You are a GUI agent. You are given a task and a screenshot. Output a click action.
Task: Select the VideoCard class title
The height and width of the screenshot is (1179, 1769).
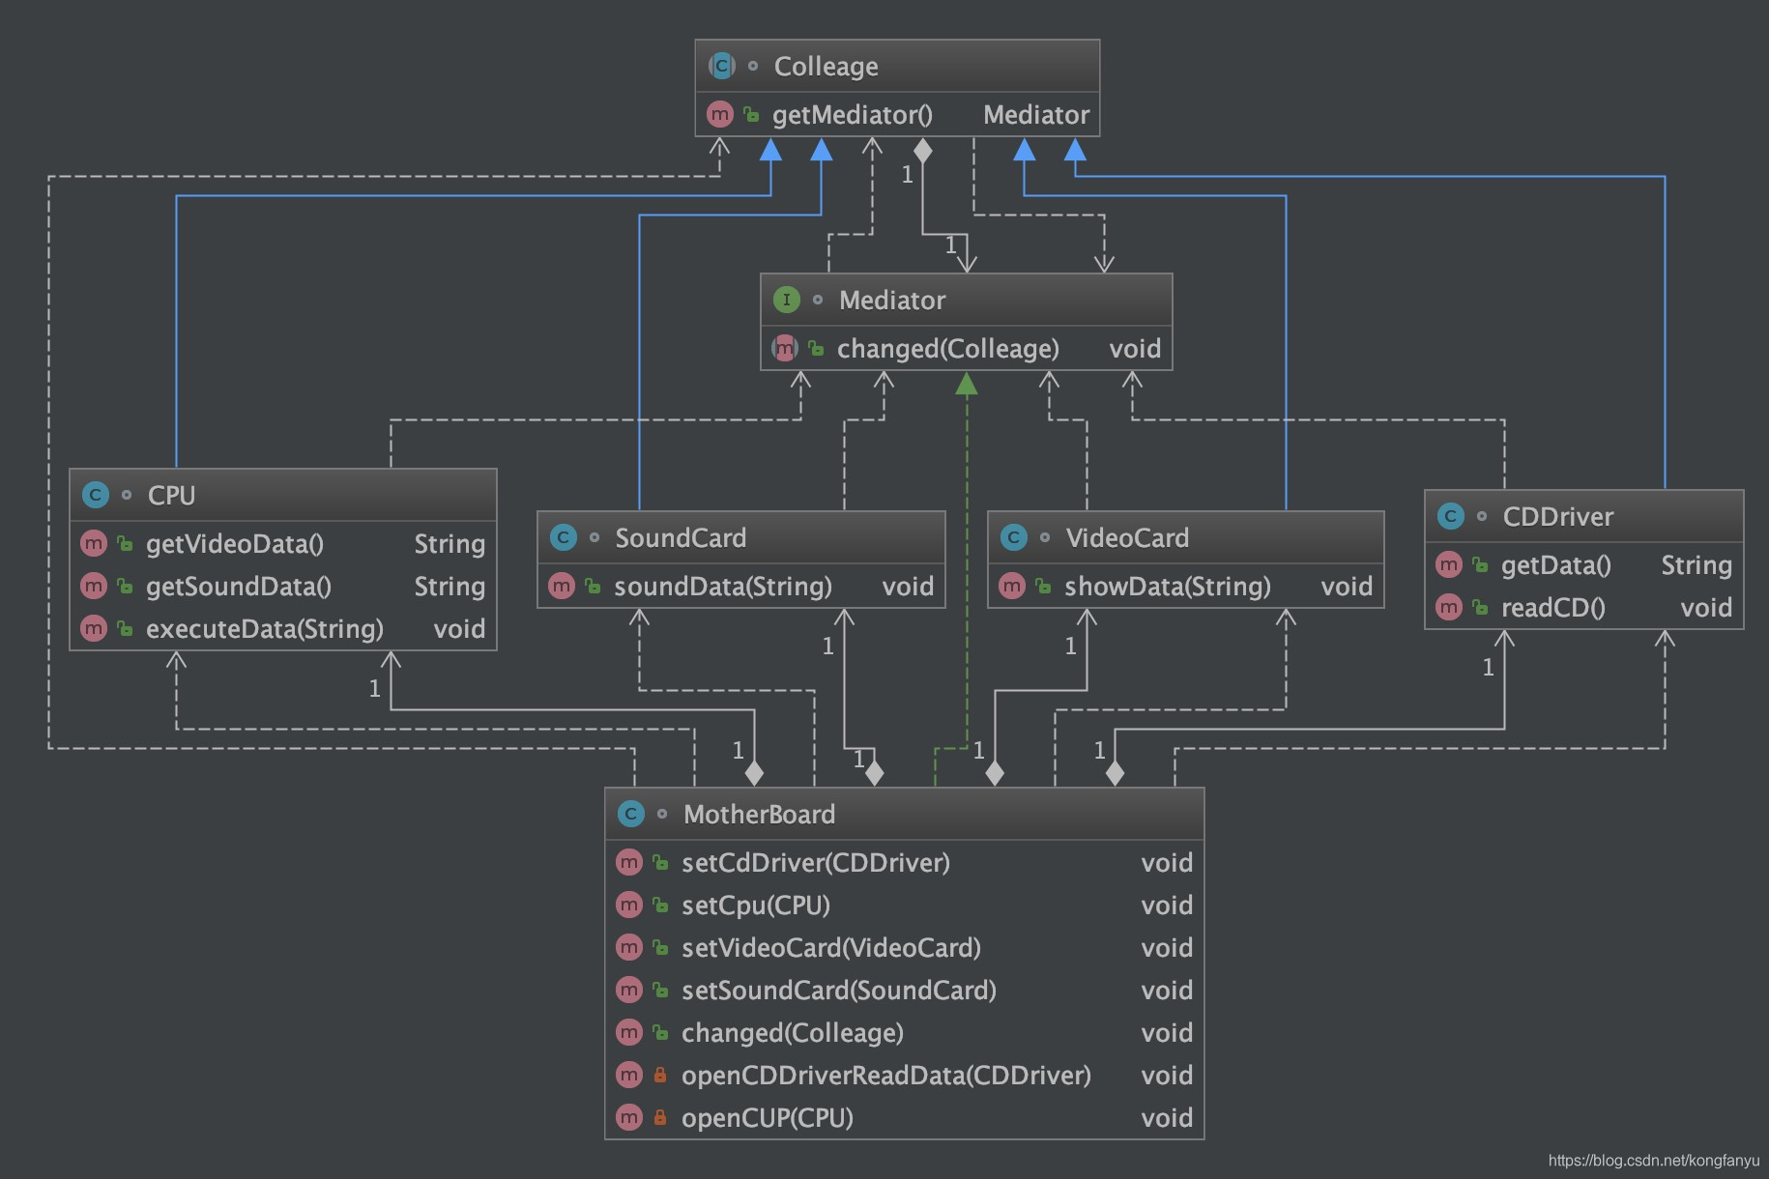point(1127,537)
